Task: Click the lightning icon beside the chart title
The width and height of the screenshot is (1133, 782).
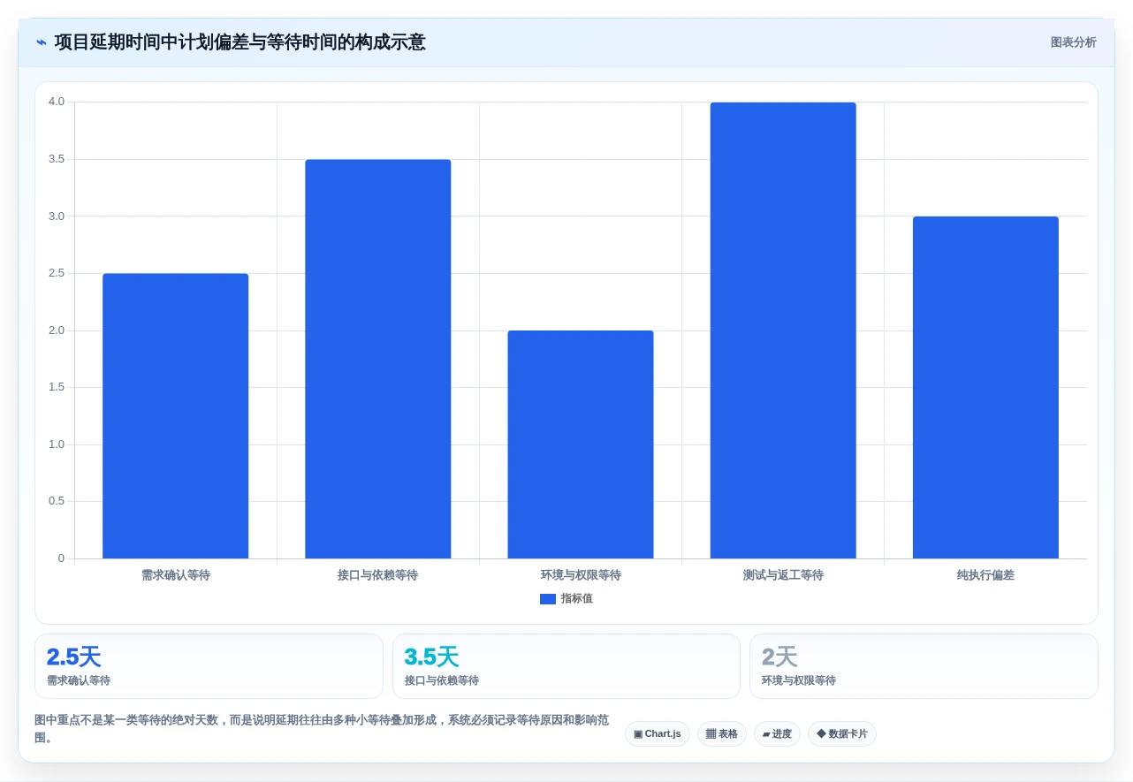Action: [42, 42]
